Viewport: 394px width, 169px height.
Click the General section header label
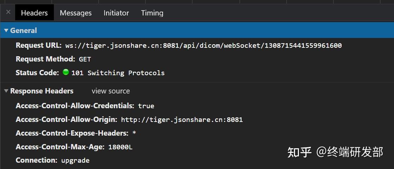click(x=24, y=31)
